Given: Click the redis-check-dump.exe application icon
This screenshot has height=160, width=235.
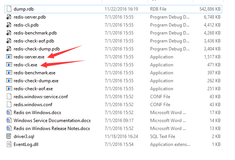Looking at the screenshot, I should [x=9, y=81].
